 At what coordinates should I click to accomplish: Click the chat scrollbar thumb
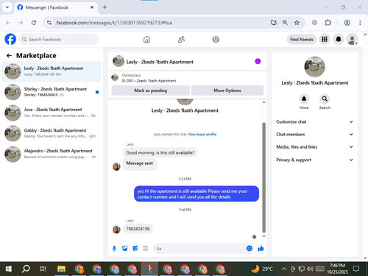tap(264, 177)
